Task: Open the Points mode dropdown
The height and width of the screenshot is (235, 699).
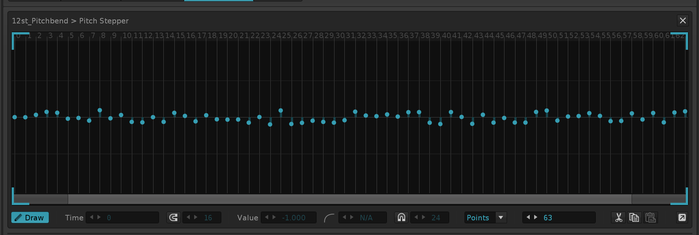Action: [x=478, y=217]
